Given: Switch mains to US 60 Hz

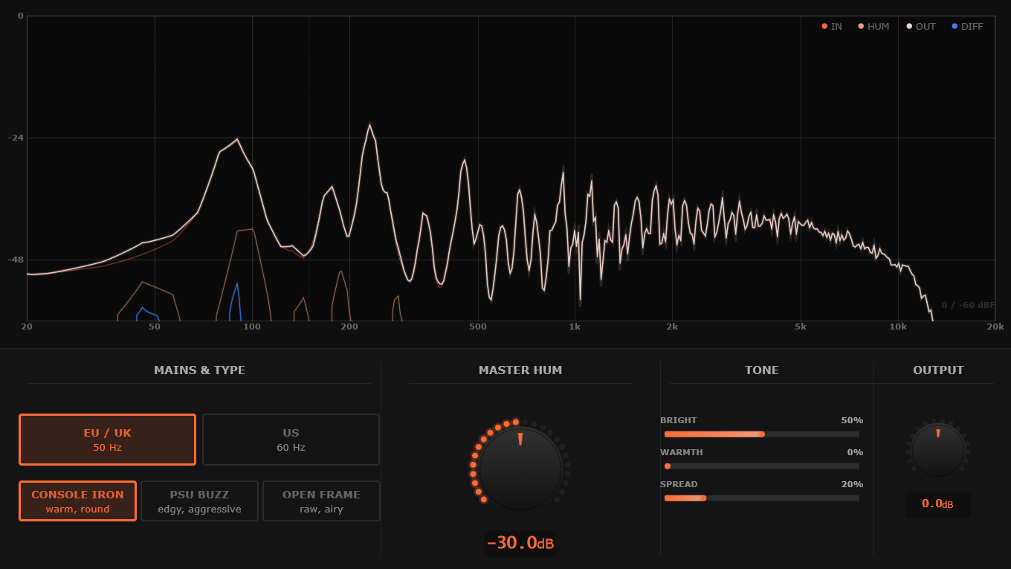Looking at the screenshot, I should coord(291,440).
